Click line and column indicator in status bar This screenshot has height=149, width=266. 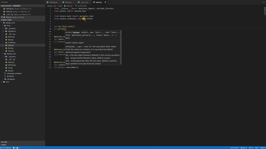pyautogui.click(x=234, y=148)
